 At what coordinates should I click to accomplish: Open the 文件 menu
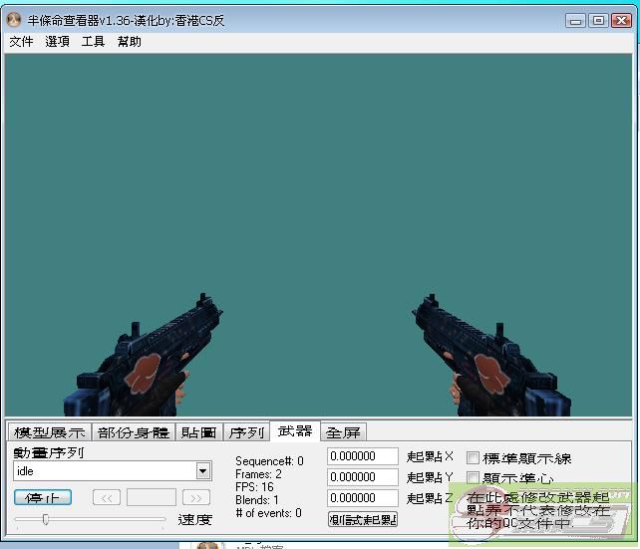[21, 42]
